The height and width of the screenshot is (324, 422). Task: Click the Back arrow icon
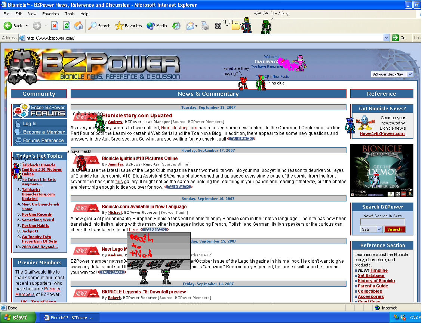(7, 26)
